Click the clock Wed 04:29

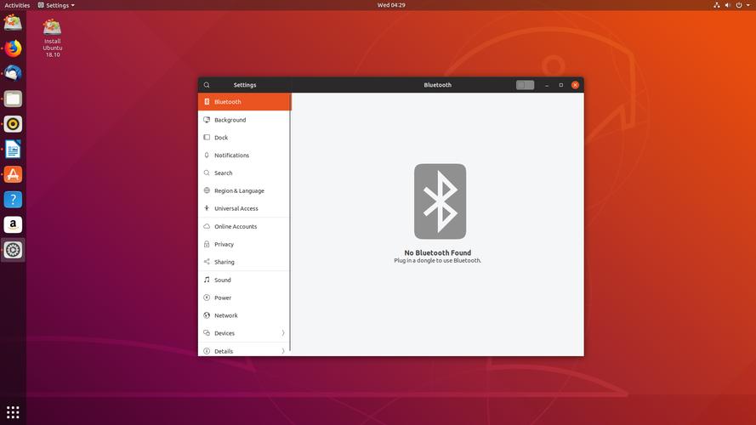391,5
